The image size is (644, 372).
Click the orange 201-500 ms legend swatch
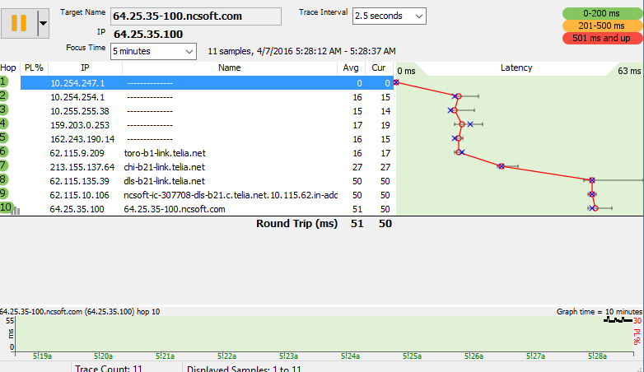[602, 26]
